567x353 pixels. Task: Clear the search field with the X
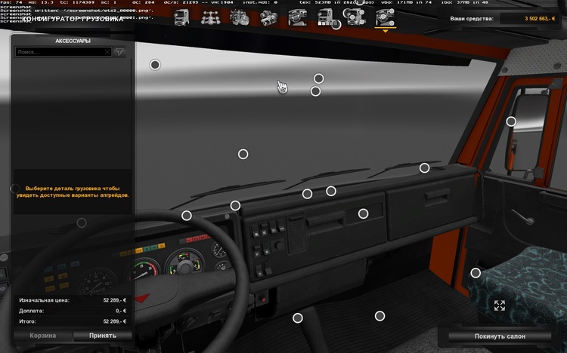[107, 52]
